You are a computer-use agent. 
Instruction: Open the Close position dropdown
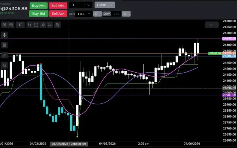105,5
